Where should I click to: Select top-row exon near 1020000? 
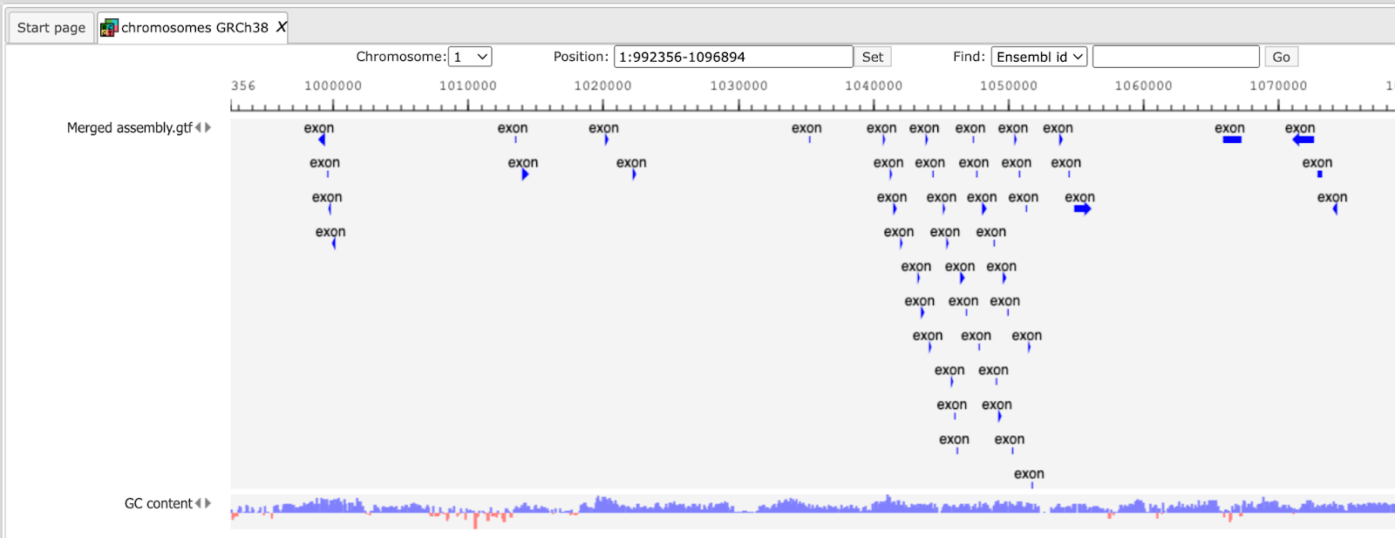(x=606, y=140)
